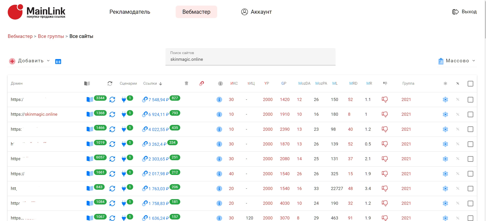This screenshot has height=221, width=486.
Task: Open the 3344 pages count badge
Action: 100,98
